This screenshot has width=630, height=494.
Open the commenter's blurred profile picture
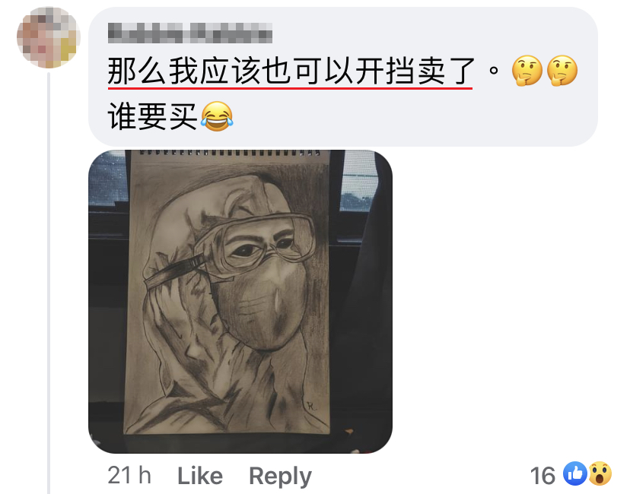coord(49,37)
